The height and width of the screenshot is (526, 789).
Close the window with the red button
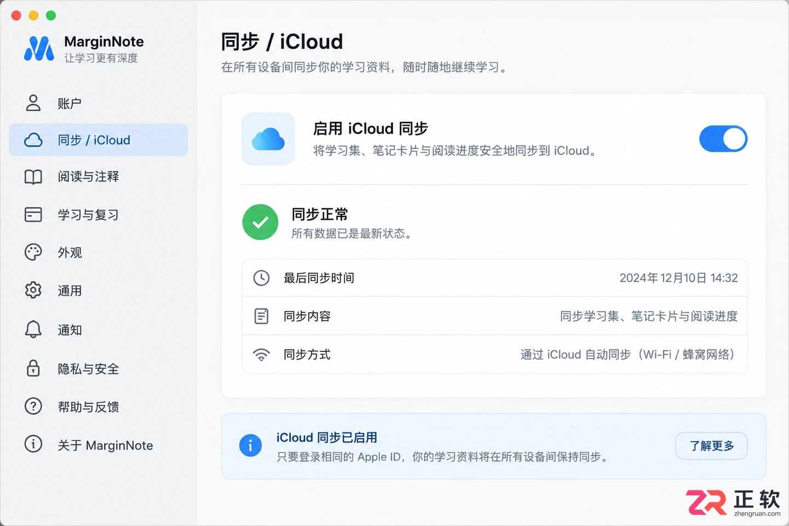tap(16, 15)
